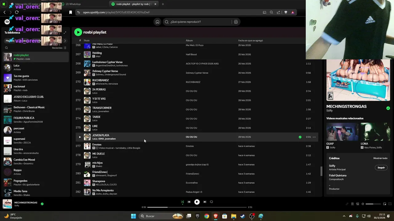394x221 pixels.
Task: Open nacionaal playlist in library
Action: (36, 88)
